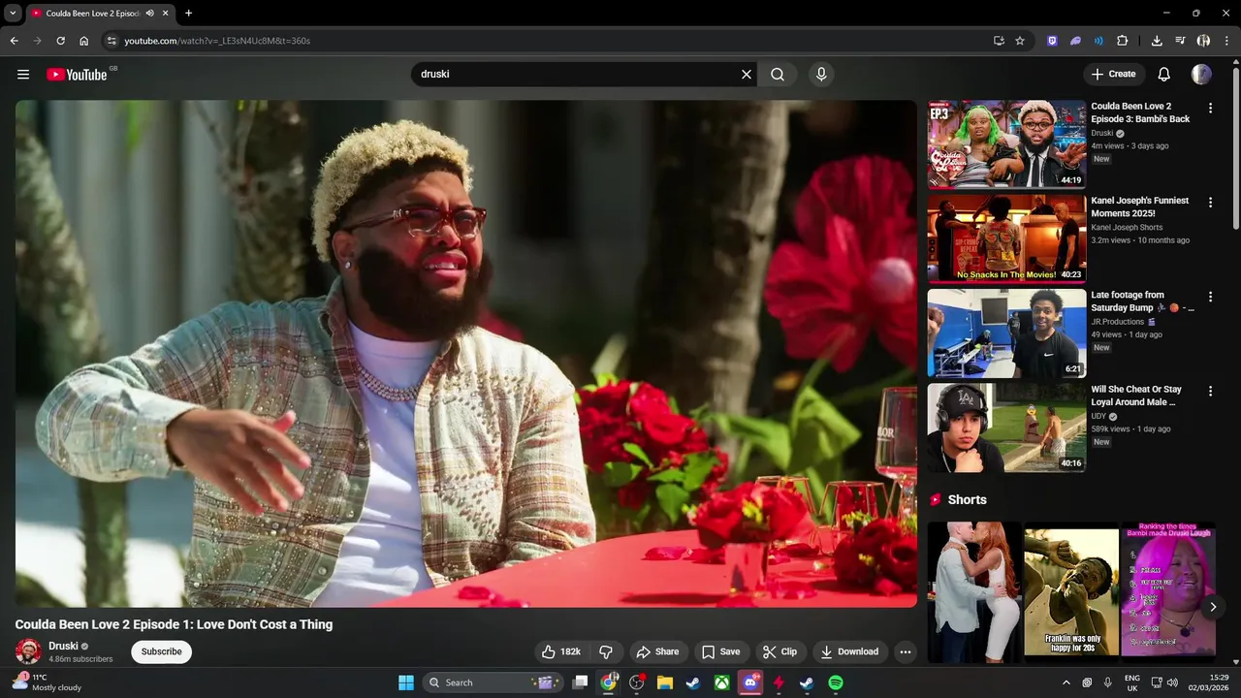Open Druski channel avatar
This screenshot has height=698, width=1241.
pos(28,651)
